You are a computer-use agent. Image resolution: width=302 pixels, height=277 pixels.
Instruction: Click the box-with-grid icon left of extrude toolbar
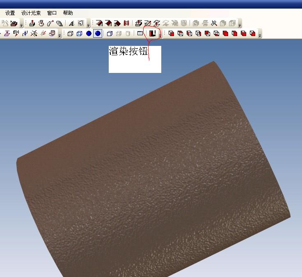(14, 23)
